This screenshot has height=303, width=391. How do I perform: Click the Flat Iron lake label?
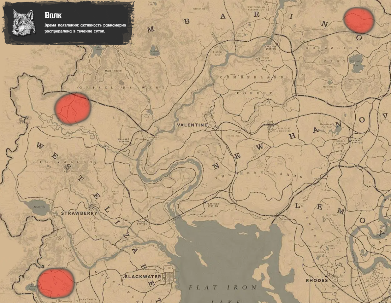[x=223, y=288]
